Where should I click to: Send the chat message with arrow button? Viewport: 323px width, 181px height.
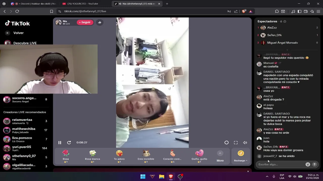tap(314, 164)
